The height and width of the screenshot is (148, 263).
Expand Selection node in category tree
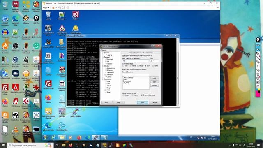coord(105,75)
